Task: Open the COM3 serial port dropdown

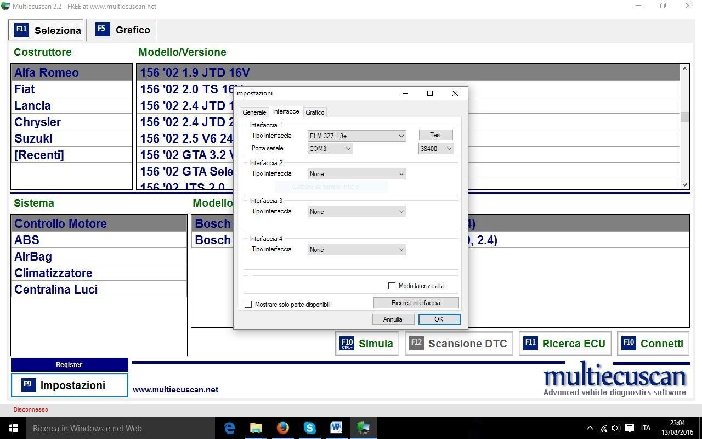Action: [x=330, y=149]
